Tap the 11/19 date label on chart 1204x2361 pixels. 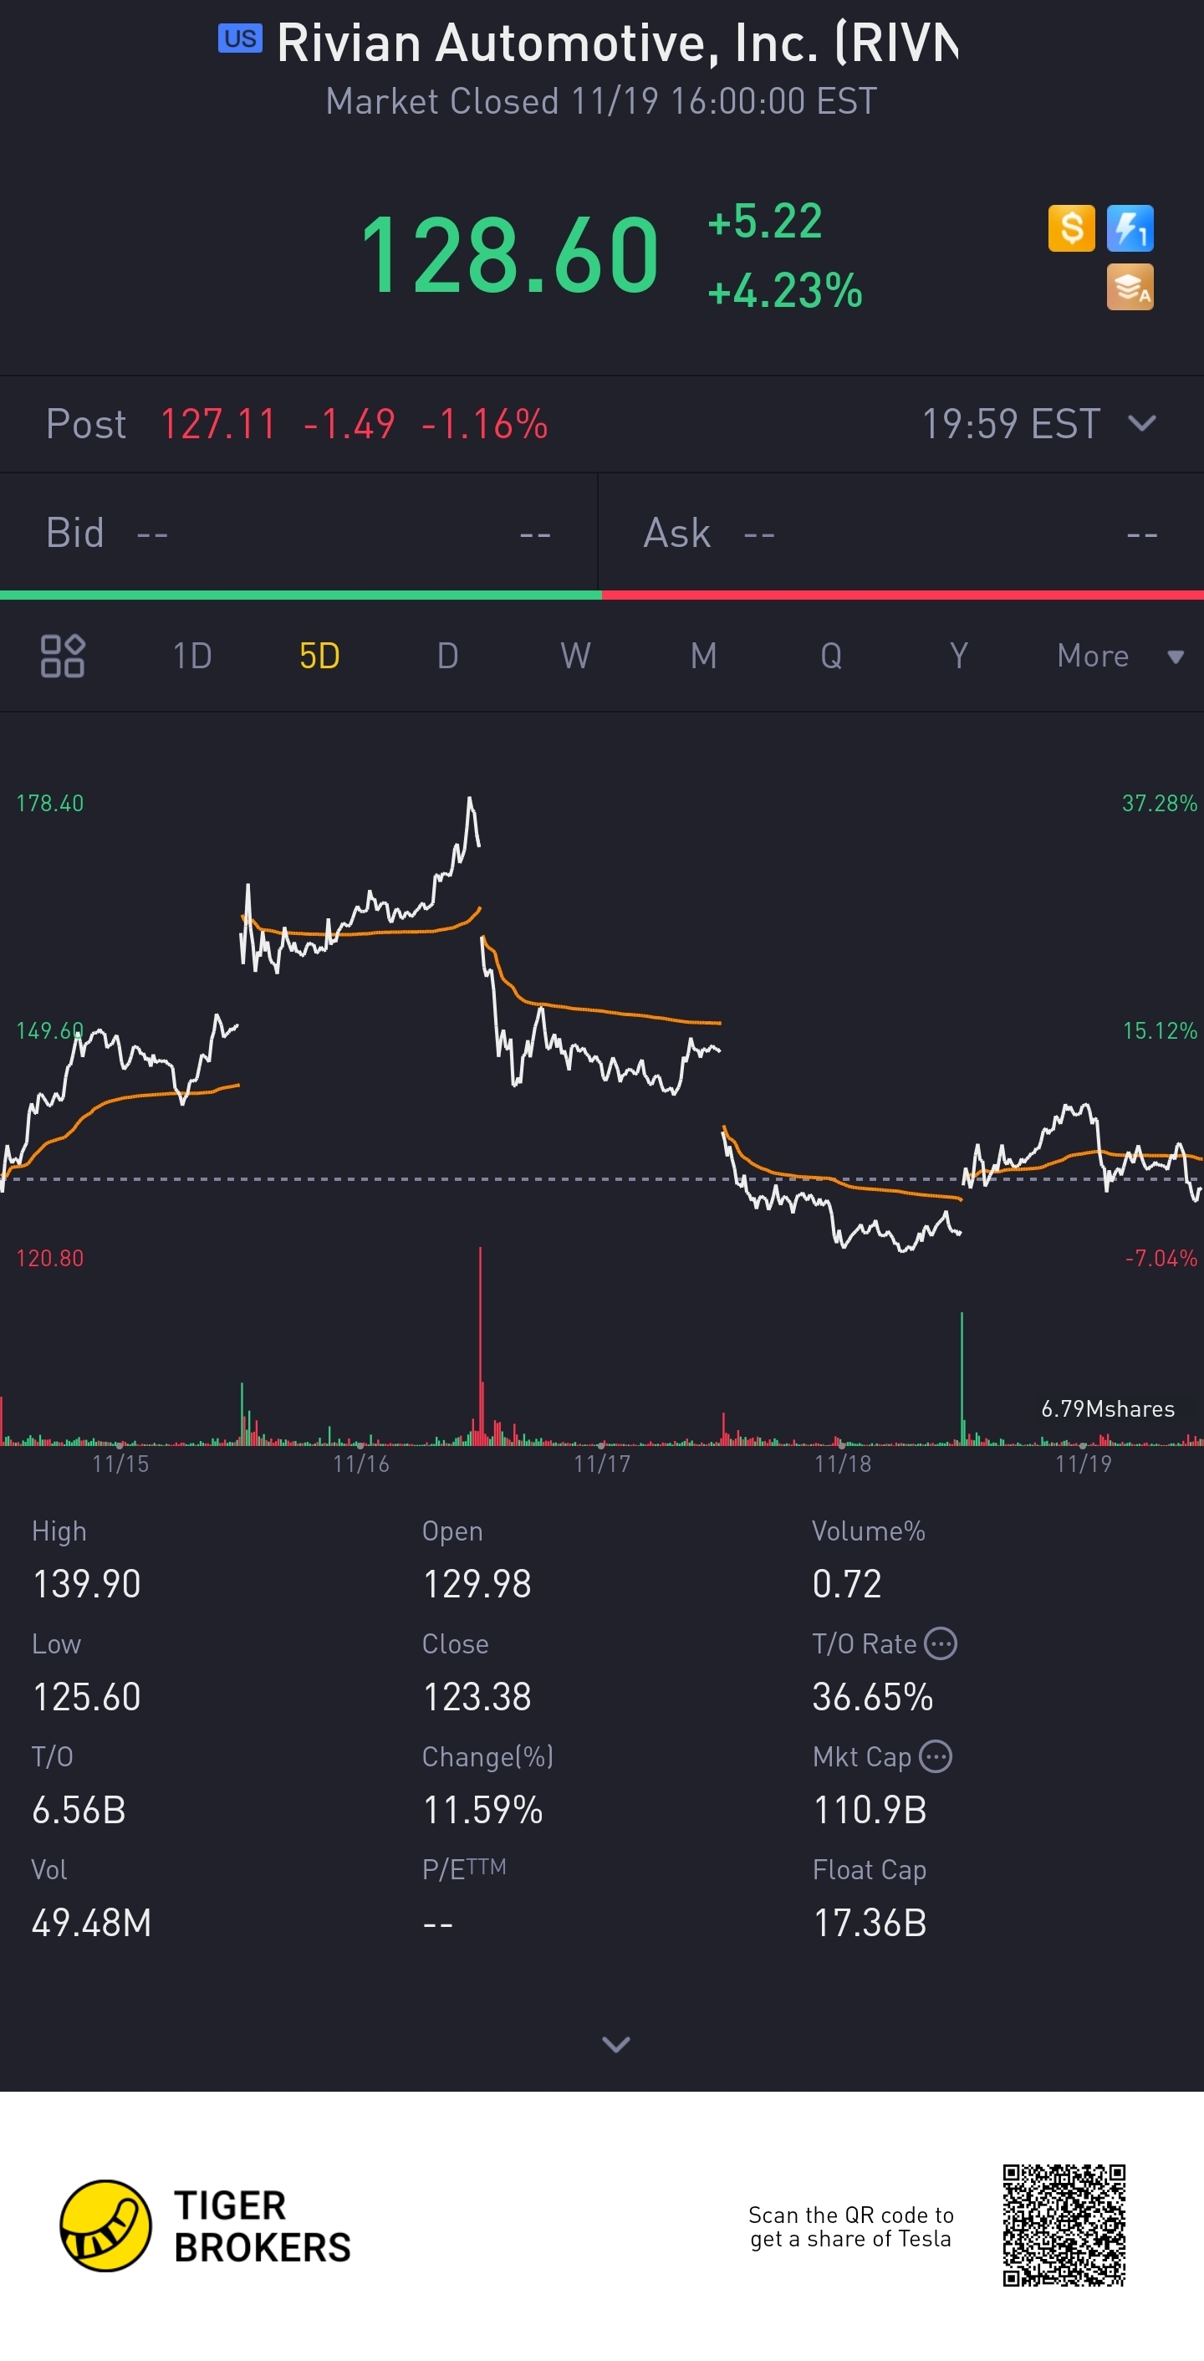1083,1464
